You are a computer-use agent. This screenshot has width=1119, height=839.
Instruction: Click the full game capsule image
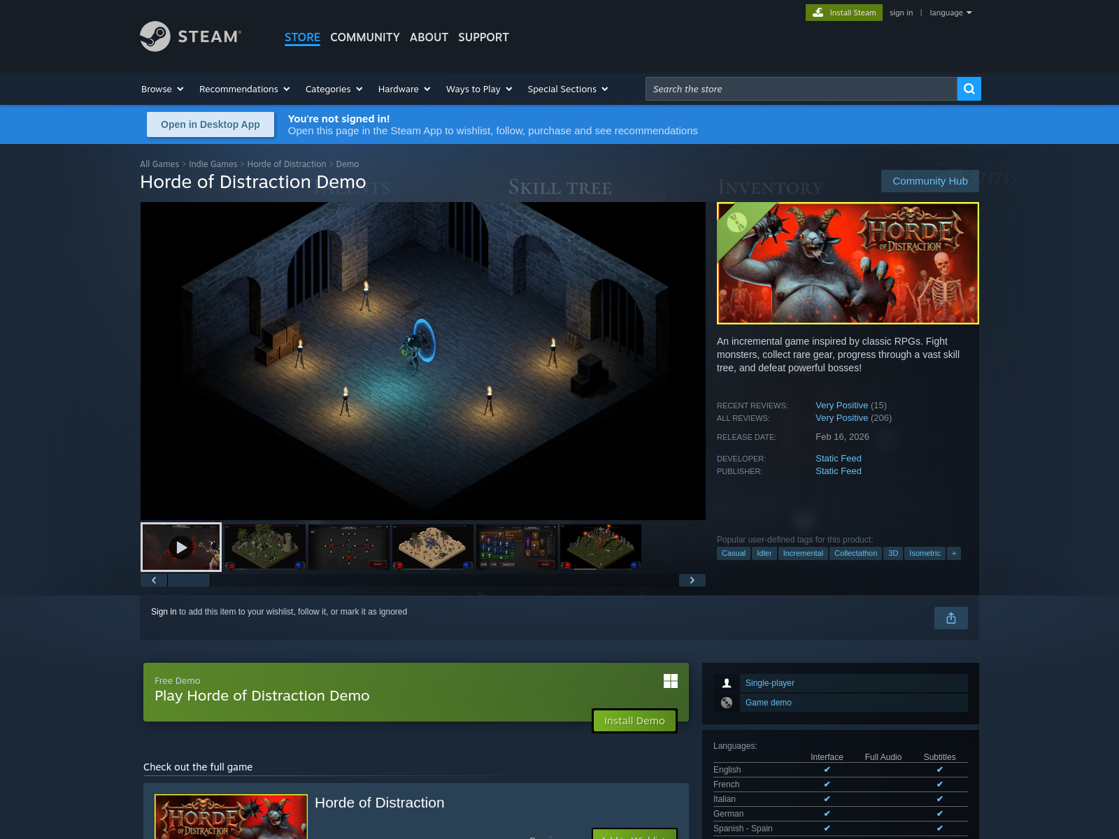[x=231, y=817]
